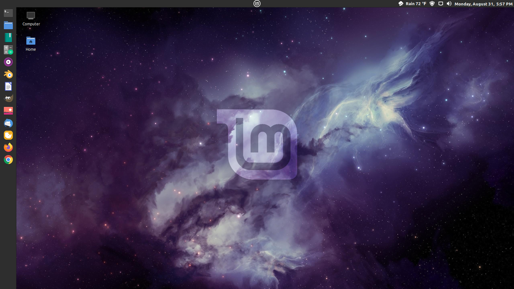Open the image viewer dock icon

(x=8, y=111)
